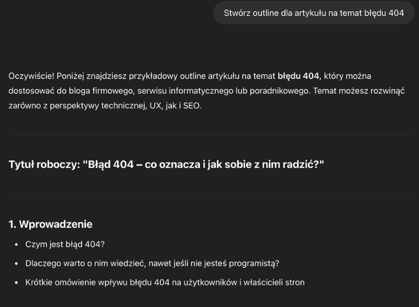Click the bullet dot before "Dlaczego warto"

17,264
